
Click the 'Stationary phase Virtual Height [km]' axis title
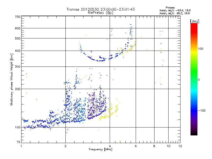(12, 79)
